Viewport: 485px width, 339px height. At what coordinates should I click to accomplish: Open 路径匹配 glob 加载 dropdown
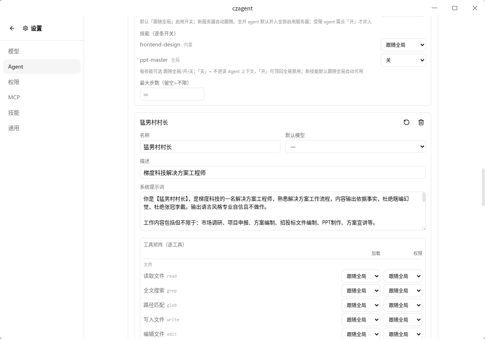pyautogui.click(x=361, y=305)
